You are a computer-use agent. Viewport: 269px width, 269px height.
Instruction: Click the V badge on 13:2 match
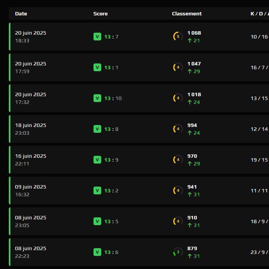pyautogui.click(x=97, y=190)
